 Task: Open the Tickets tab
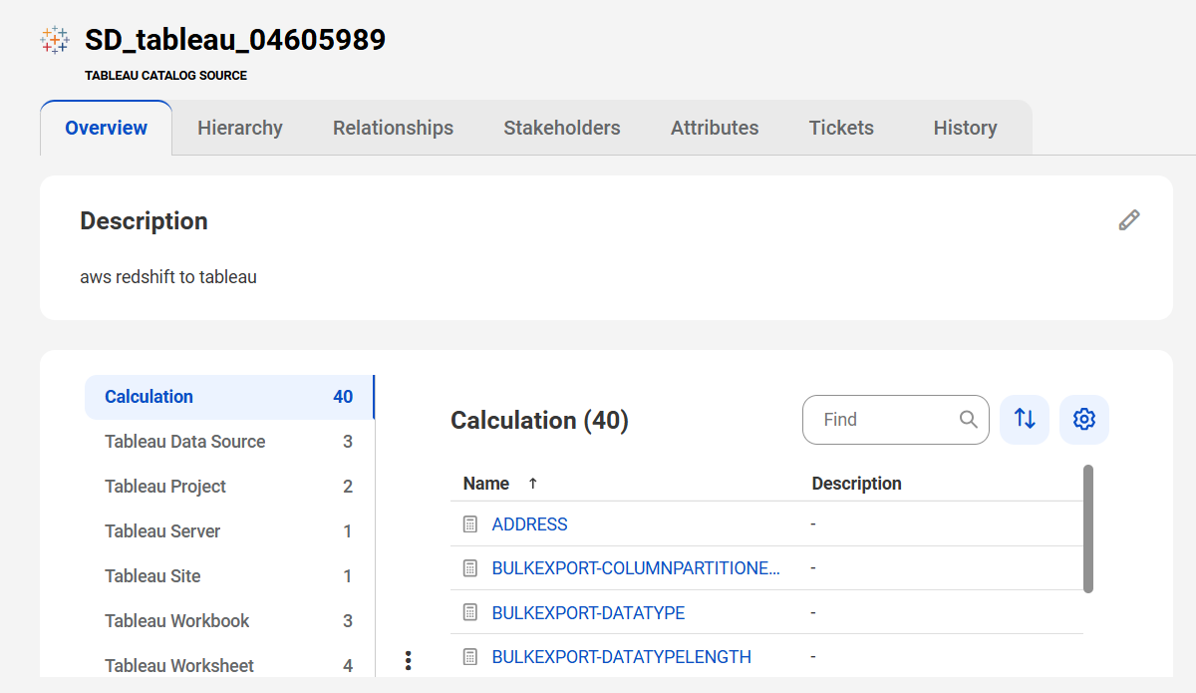click(x=841, y=128)
